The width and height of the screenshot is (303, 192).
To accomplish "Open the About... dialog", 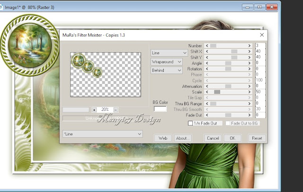I will point(183,138).
